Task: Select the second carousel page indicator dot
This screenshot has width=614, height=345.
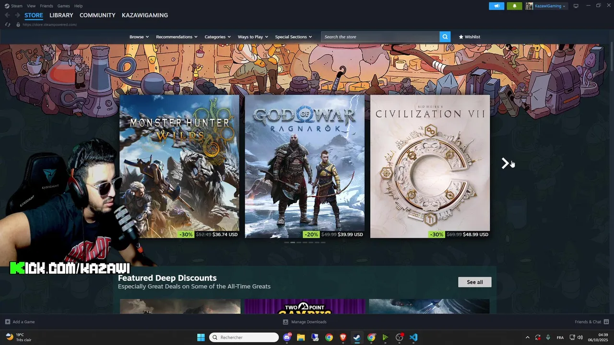Action: pos(293,242)
